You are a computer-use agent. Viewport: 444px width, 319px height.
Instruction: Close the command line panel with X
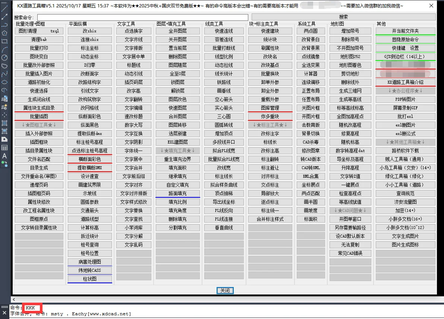click(4, 313)
